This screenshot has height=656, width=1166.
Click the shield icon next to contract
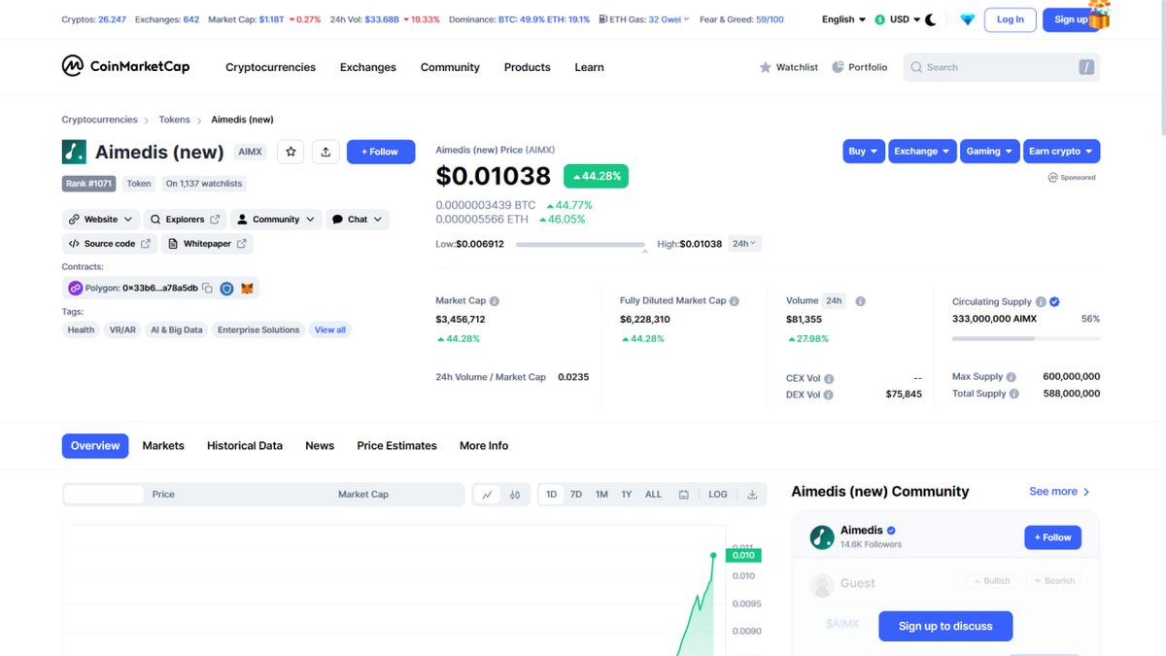tap(226, 289)
